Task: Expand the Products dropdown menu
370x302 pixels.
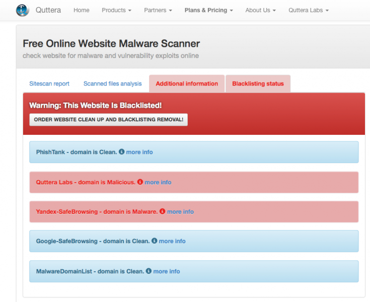Action: 117,10
